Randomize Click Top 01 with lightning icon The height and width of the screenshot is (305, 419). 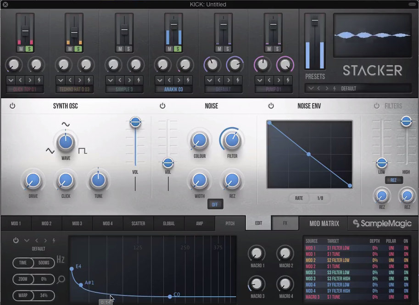tap(39, 80)
